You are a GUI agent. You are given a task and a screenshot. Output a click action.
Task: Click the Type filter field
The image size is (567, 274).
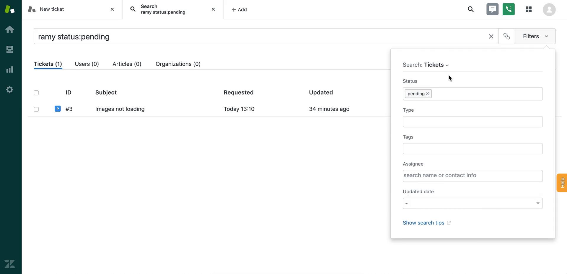coord(472,122)
